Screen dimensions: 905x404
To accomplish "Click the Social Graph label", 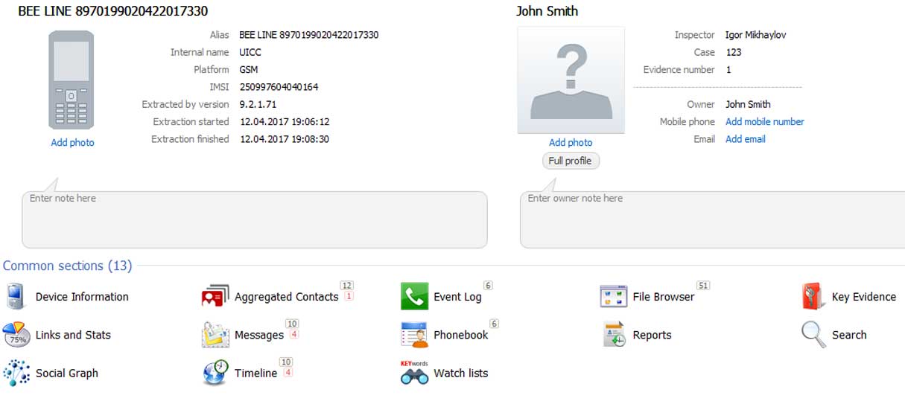I will click(x=67, y=373).
